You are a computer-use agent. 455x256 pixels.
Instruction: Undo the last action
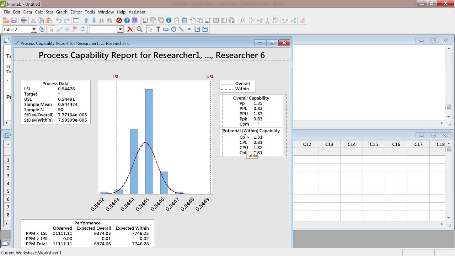pos(59,21)
